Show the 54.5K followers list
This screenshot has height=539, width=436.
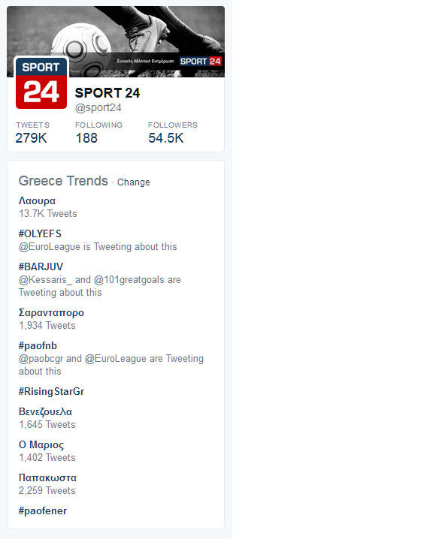click(x=172, y=133)
